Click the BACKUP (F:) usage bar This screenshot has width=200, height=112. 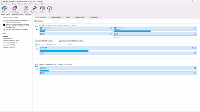(x=118, y=51)
